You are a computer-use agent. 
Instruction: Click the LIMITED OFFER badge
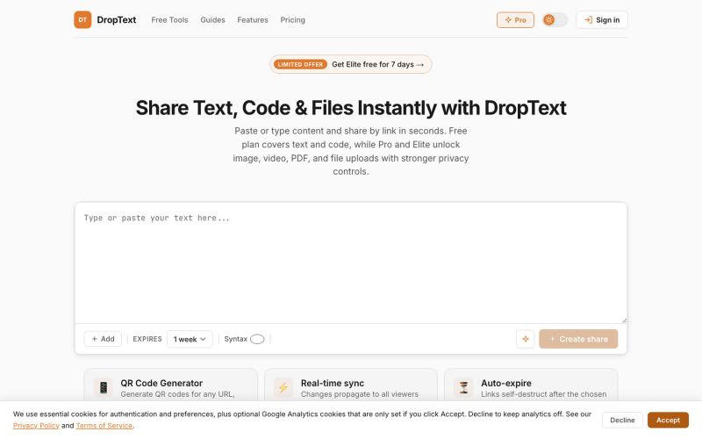[x=300, y=64]
